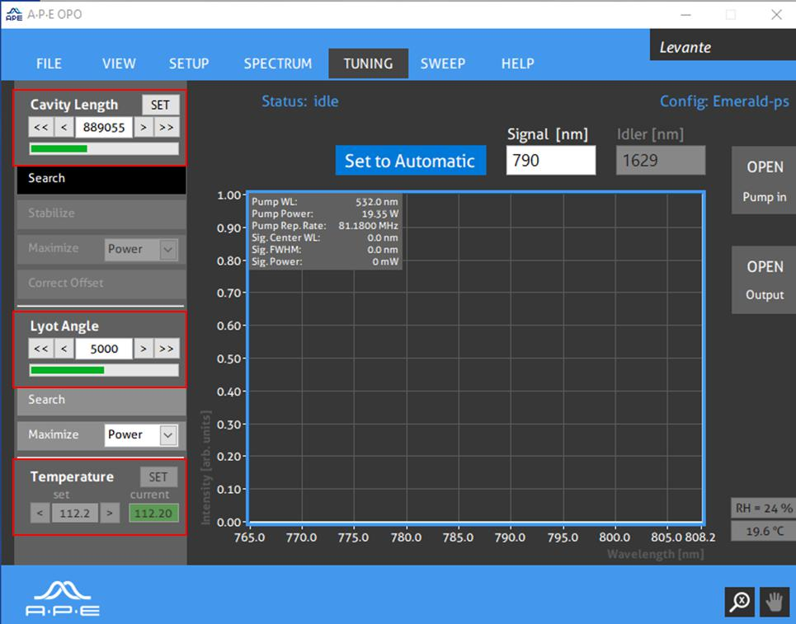Toggle the Pump in shutter OPEN button
This screenshot has height=624, width=796.
pyautogui.click(x=763, y=181)
